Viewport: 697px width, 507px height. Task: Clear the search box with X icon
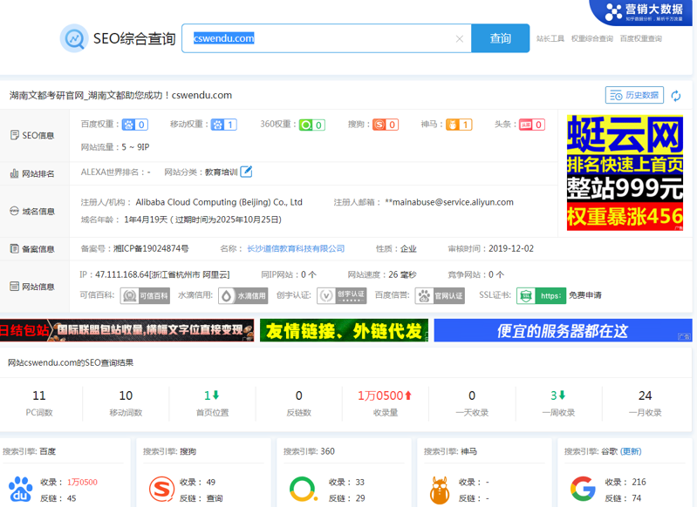click(x=460, y=39)
